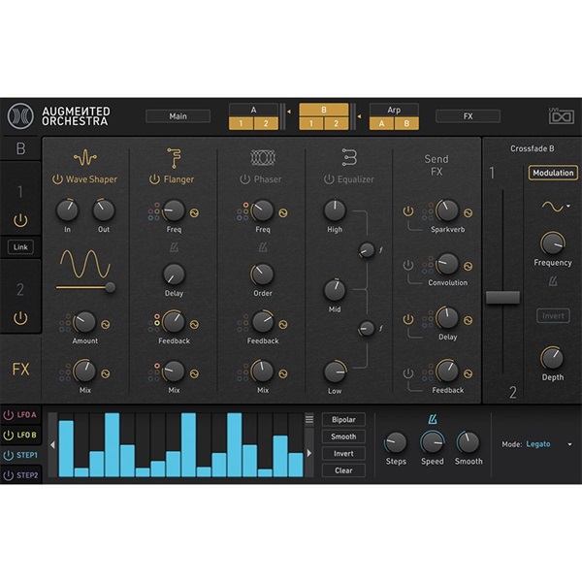582x582 pixels.
Task: Click the Link button
Action: [20, 246]
